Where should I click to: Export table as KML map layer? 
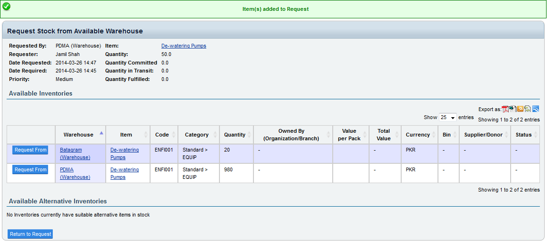[536, 109]
